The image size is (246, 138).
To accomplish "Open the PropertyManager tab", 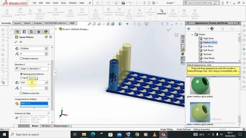I will [x=24, y=32].
